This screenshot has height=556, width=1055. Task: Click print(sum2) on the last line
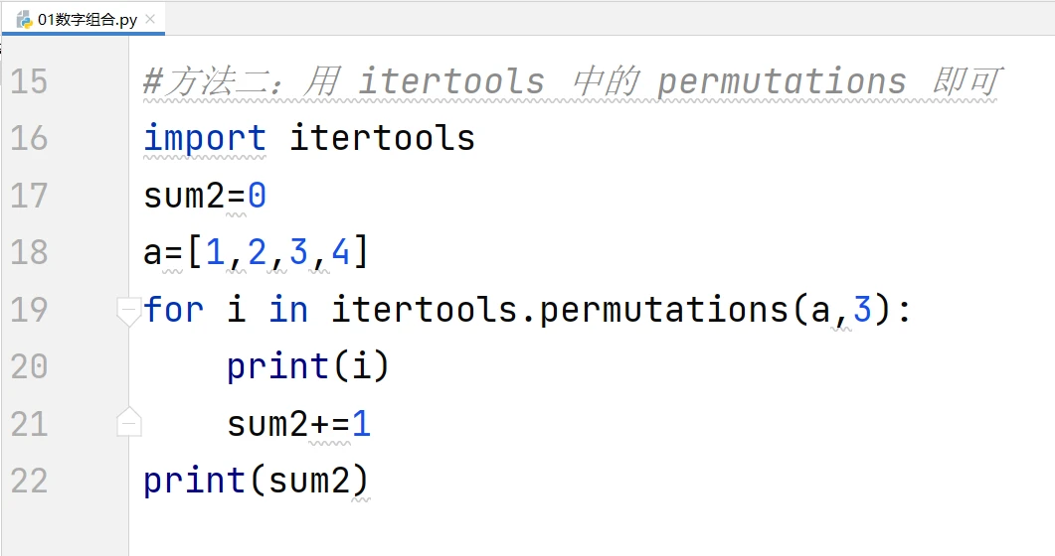256,482
